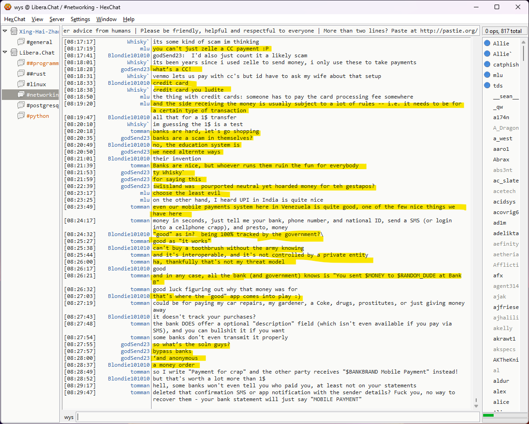The width and height of the screenshot is (529, 424).
Task: Focus the chat message input field
Action: (276, 417)
